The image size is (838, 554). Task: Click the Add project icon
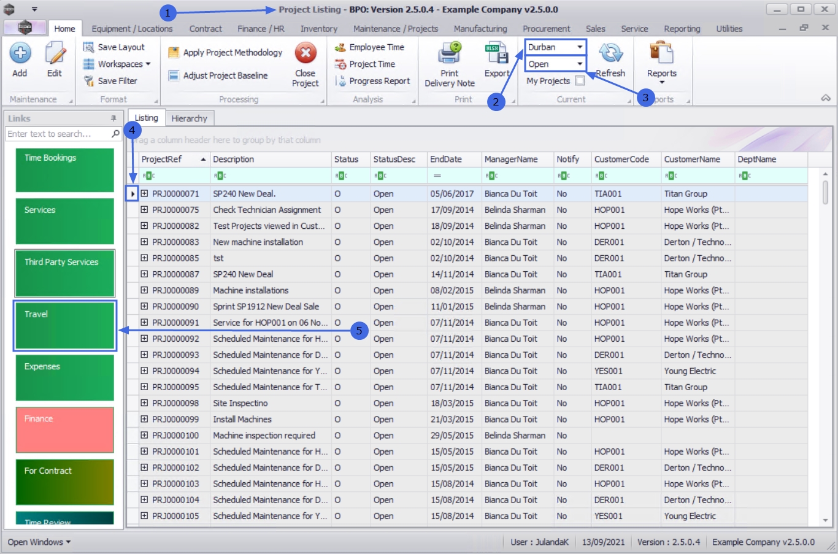(x=20, y=54)
